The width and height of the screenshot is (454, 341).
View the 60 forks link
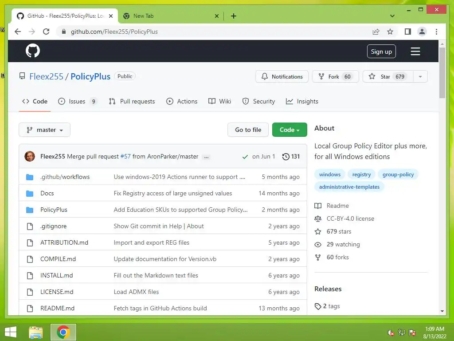point(332,257)
